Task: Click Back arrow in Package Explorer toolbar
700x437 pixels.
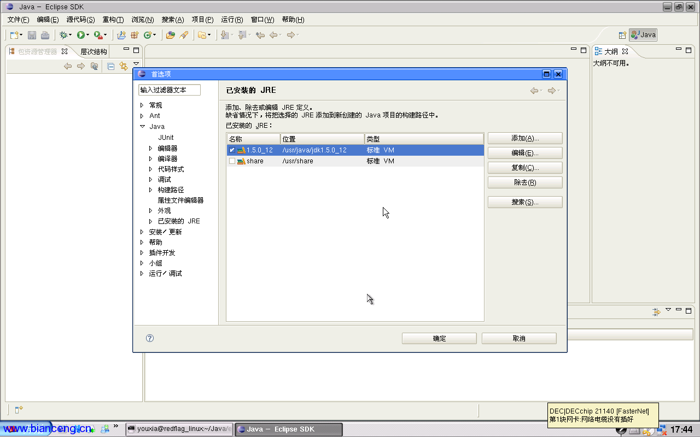Action: 68,66
